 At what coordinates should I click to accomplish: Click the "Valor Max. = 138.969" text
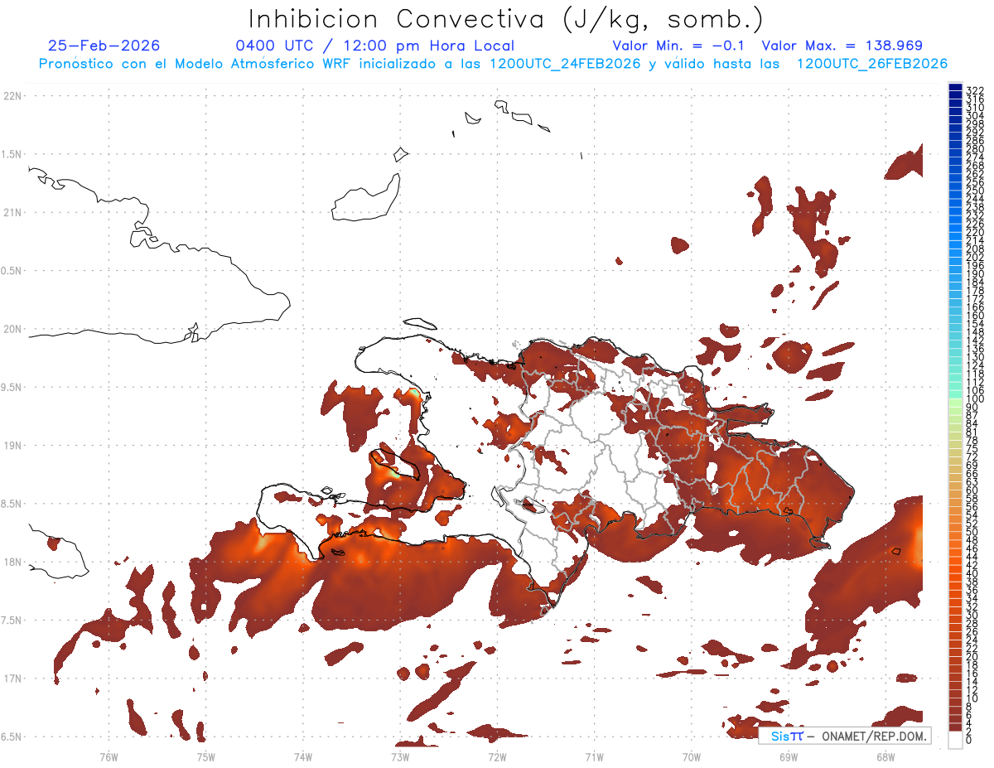[842, 46]
